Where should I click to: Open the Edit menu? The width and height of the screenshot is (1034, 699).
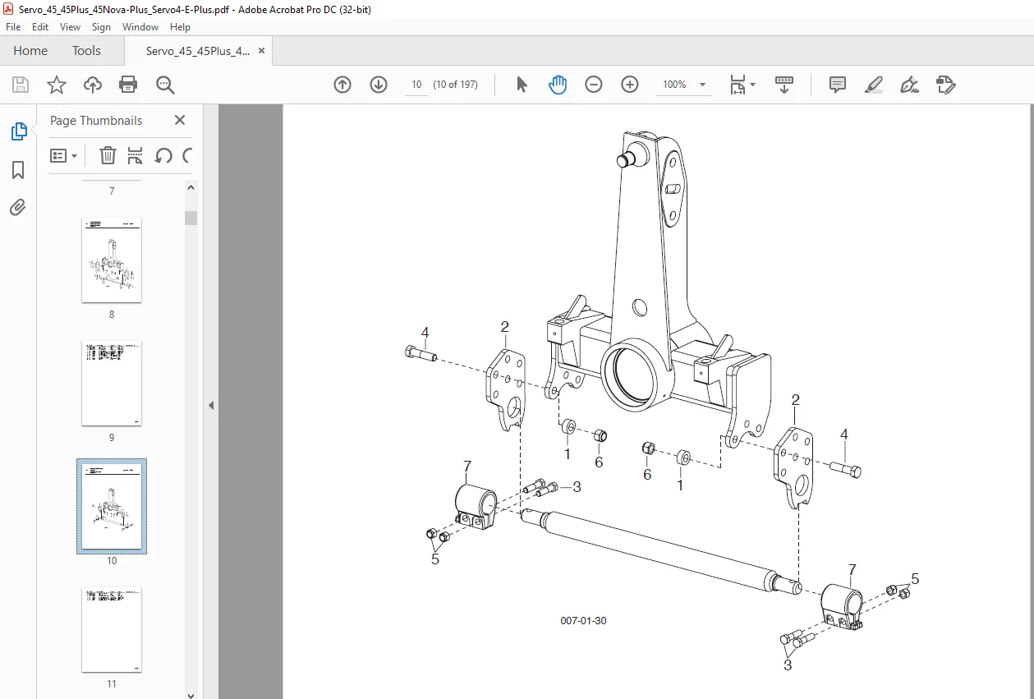tap(40, 27)
